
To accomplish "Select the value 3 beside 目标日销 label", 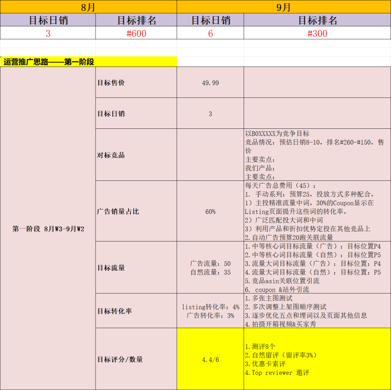I will (x=210, y=113).
